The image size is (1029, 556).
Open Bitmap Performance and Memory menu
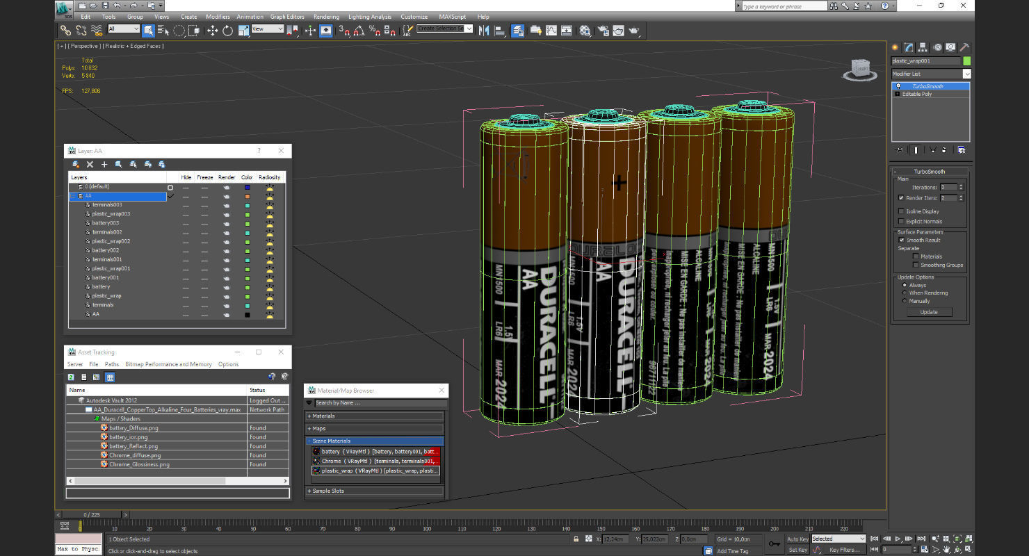[168, 364]
